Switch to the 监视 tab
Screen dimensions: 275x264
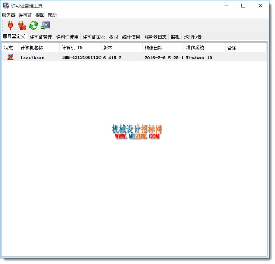click(175, 37)
